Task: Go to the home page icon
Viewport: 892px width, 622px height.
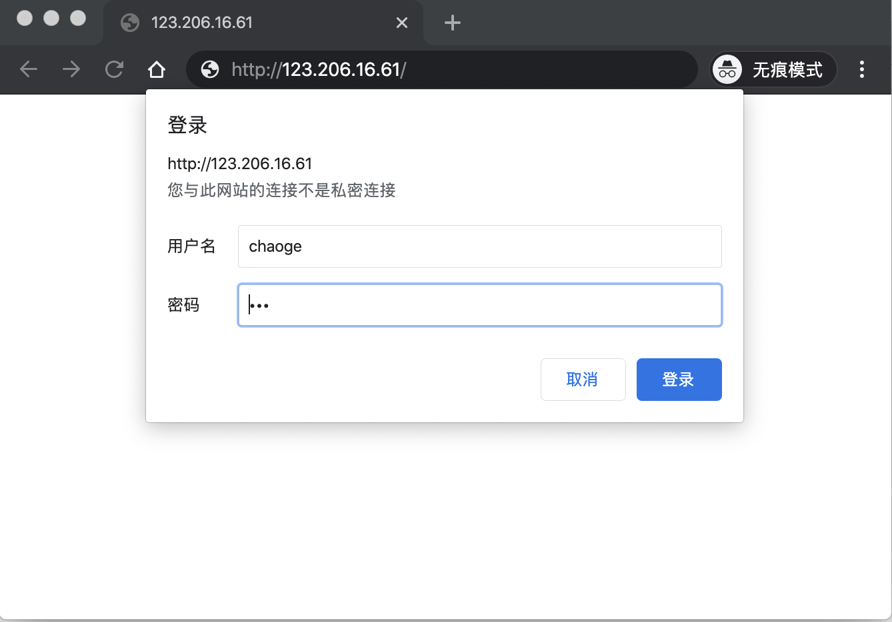Action: pos(157,69)
